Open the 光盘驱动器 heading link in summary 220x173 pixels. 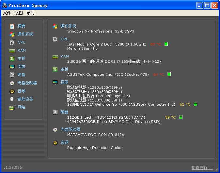pyautogui.click(x=70, y=129)
